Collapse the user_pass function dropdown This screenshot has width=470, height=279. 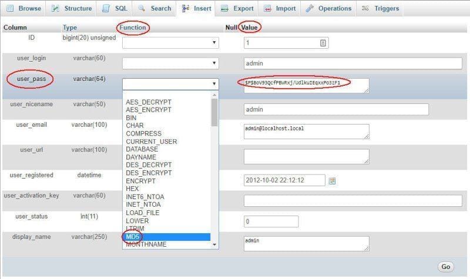click(170, 84)
